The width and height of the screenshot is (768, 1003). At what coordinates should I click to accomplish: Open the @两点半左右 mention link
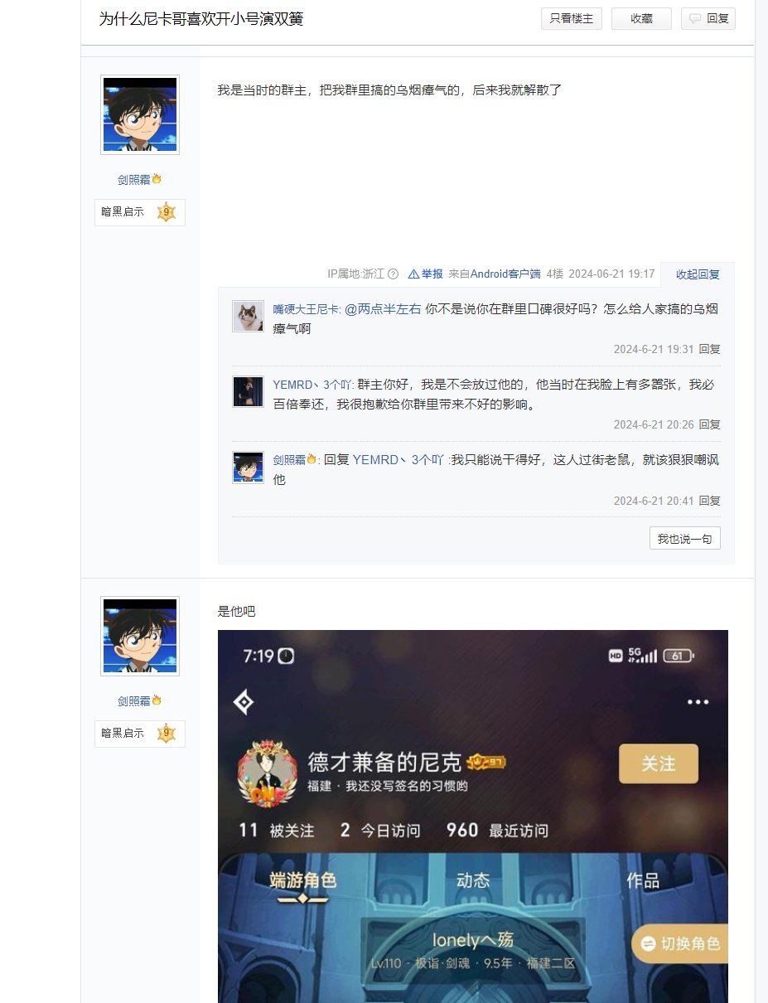pyautogui.click(x=383, y=309)
